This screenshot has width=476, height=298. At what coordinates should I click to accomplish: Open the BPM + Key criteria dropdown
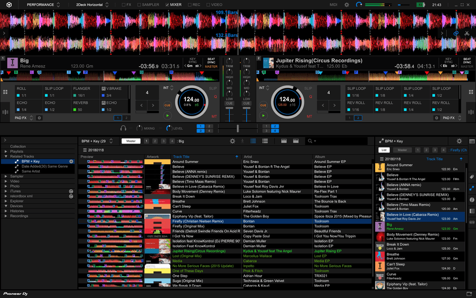click(97, 141)
